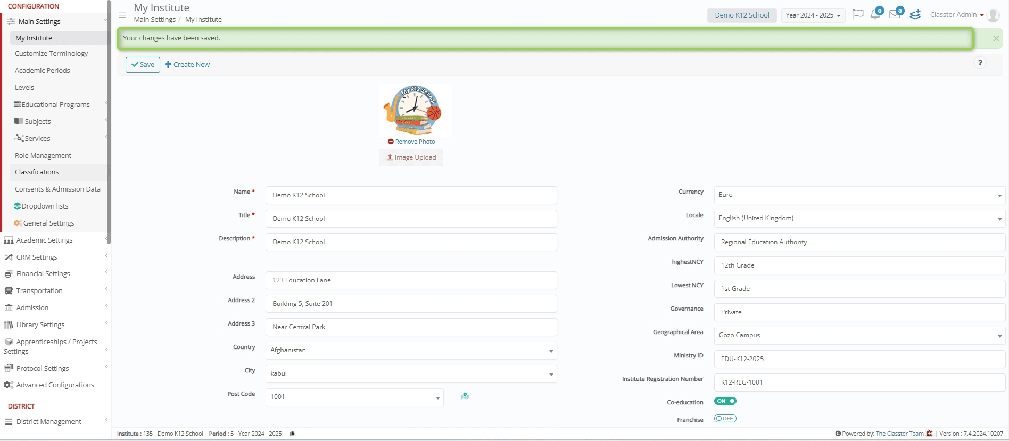The image size is (1009, 441).
Task: Click the Advanced Configurations gears icon
Action: (9, 385)
